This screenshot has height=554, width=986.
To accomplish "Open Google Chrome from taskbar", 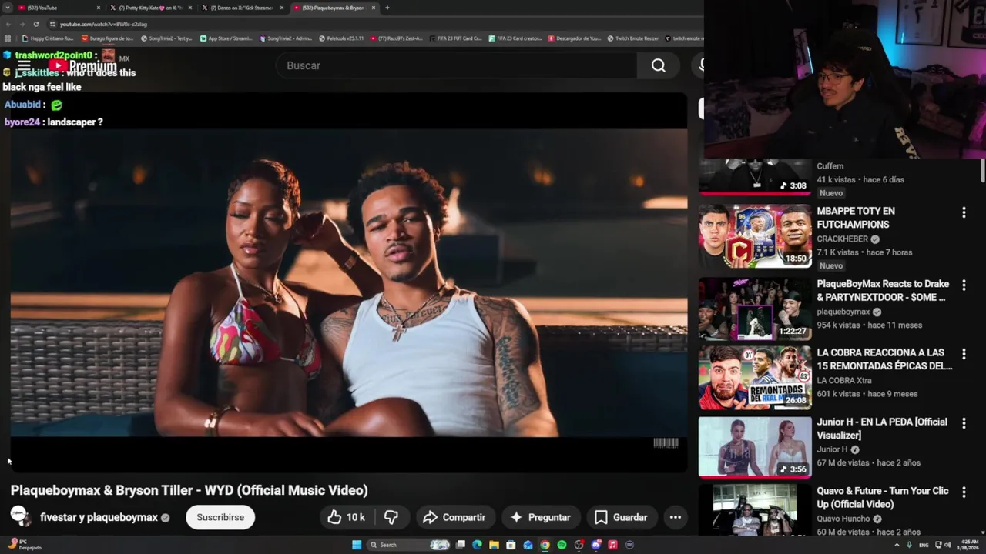I will click(x=545, y=545).
